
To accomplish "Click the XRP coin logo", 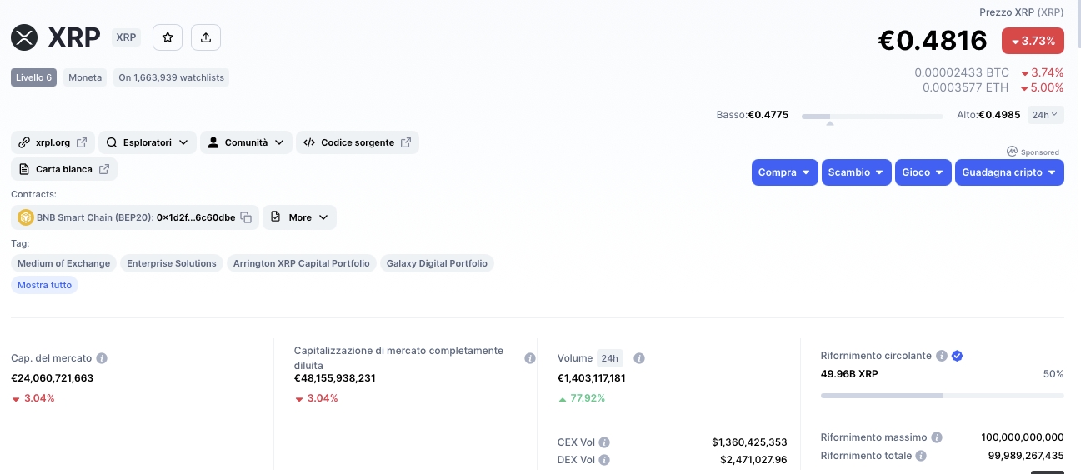I will [25, 37].
